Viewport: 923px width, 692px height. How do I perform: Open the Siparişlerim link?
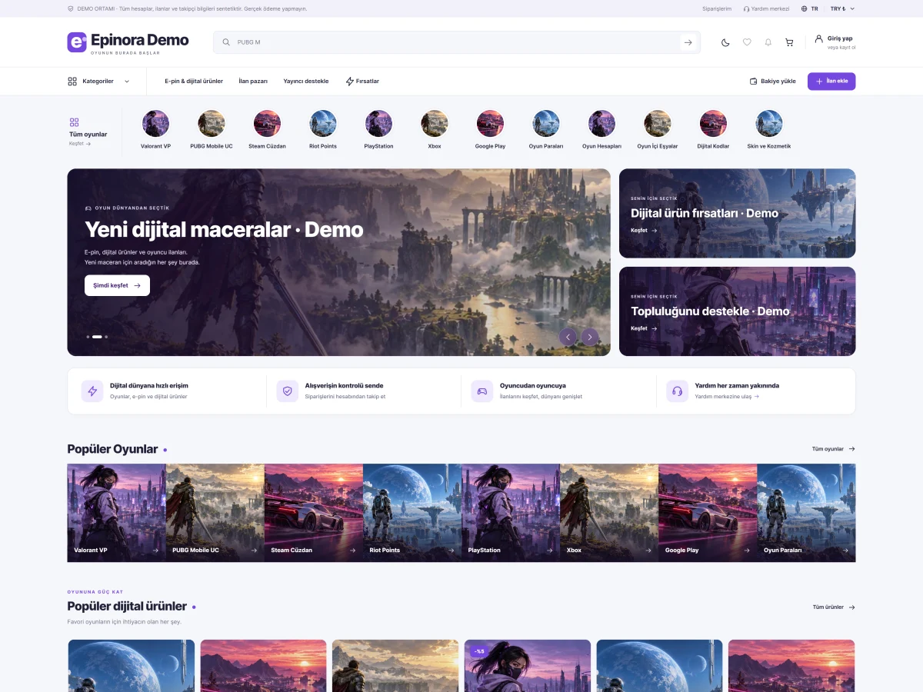coord(717,8)
